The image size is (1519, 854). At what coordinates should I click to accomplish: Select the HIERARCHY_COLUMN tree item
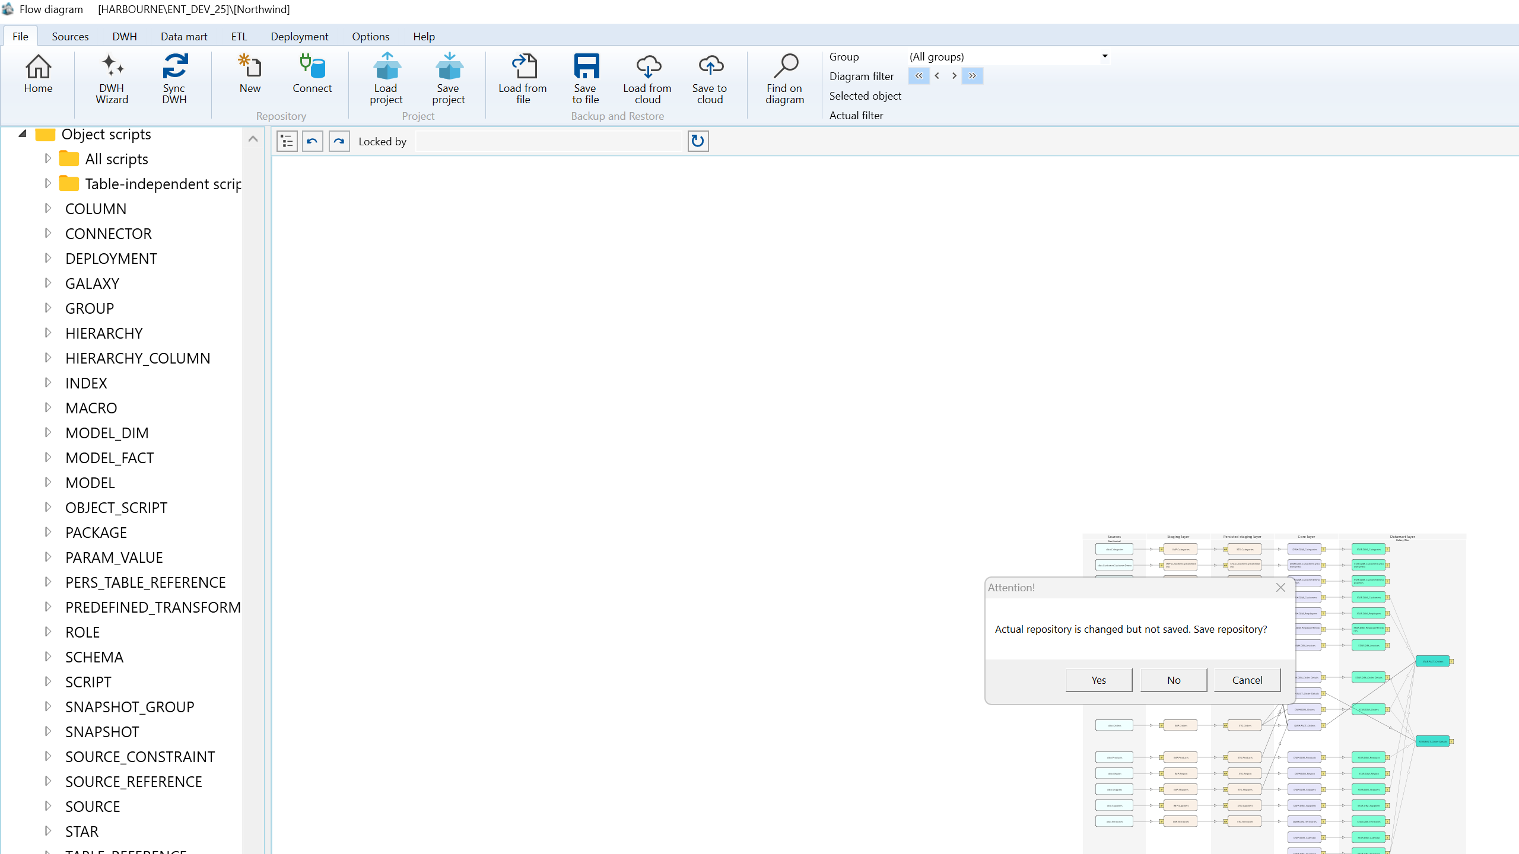(138, 358)
